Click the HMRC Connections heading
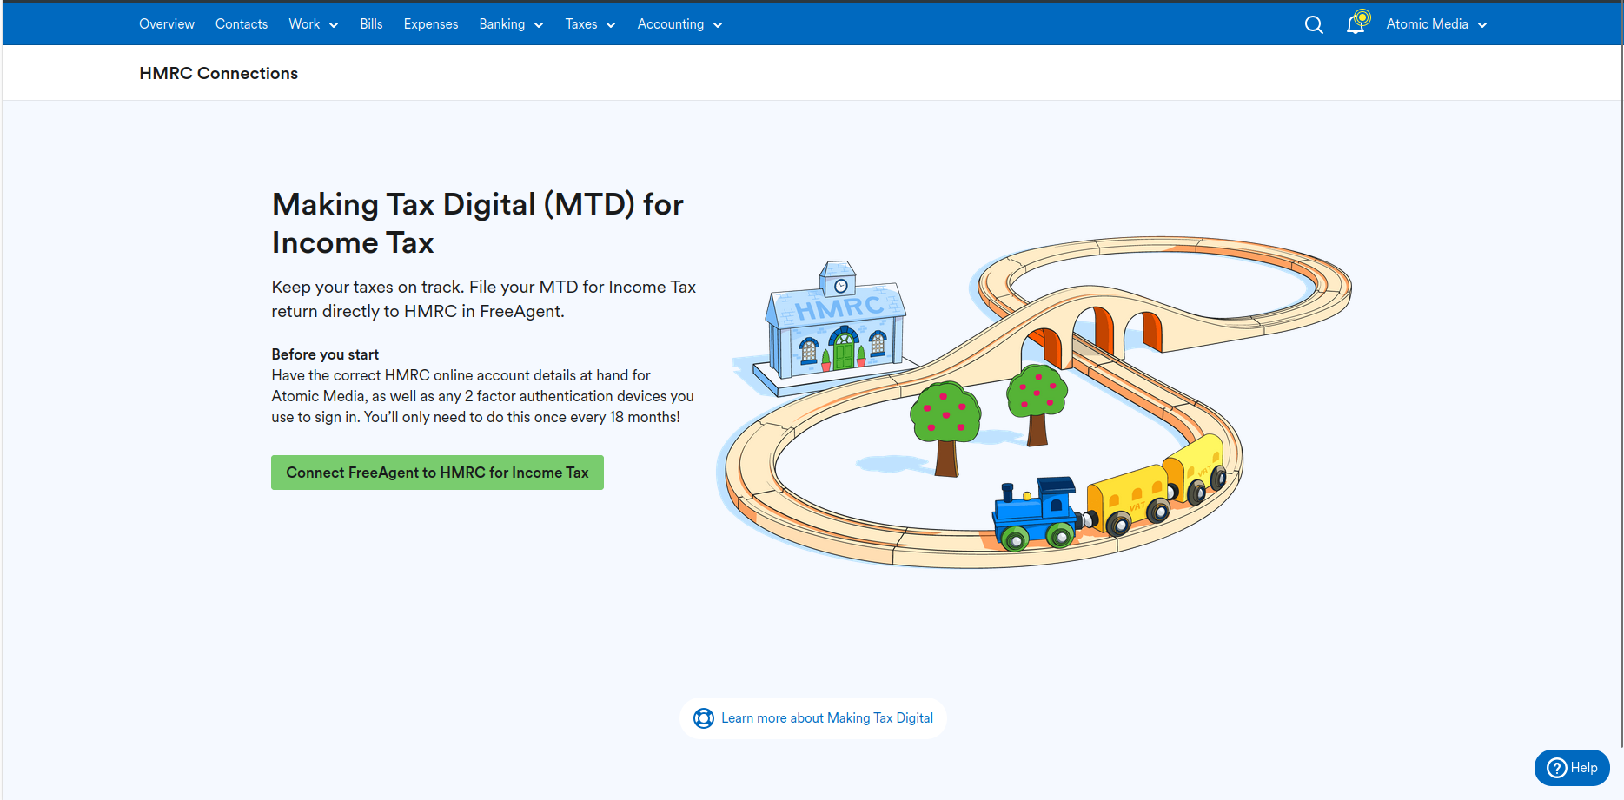The width and height of the screenshot is (1624, 800). pyautogui.click(x=218, y=73)
